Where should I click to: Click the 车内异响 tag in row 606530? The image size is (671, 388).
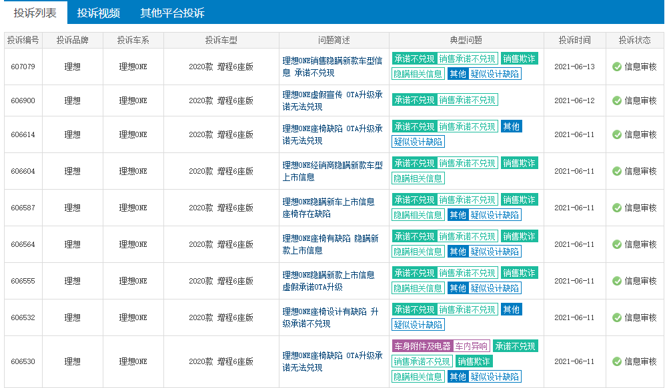pyautogui.click(x=471, y=346)
